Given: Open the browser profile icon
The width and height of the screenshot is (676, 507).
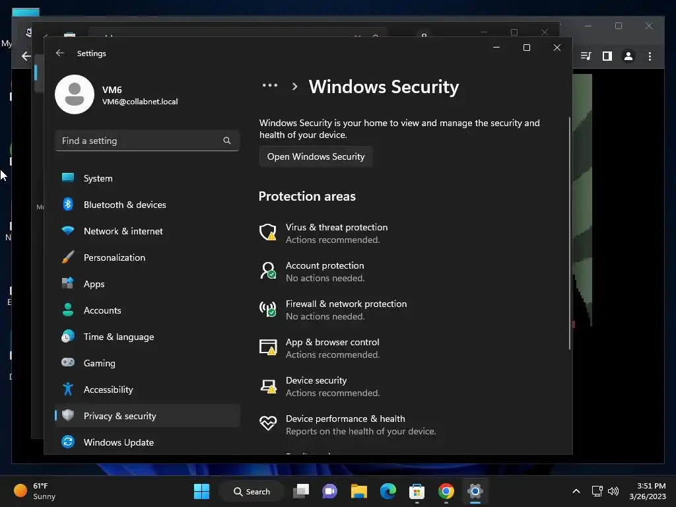Looking at the screenshot, I should [x=628, y=56].
